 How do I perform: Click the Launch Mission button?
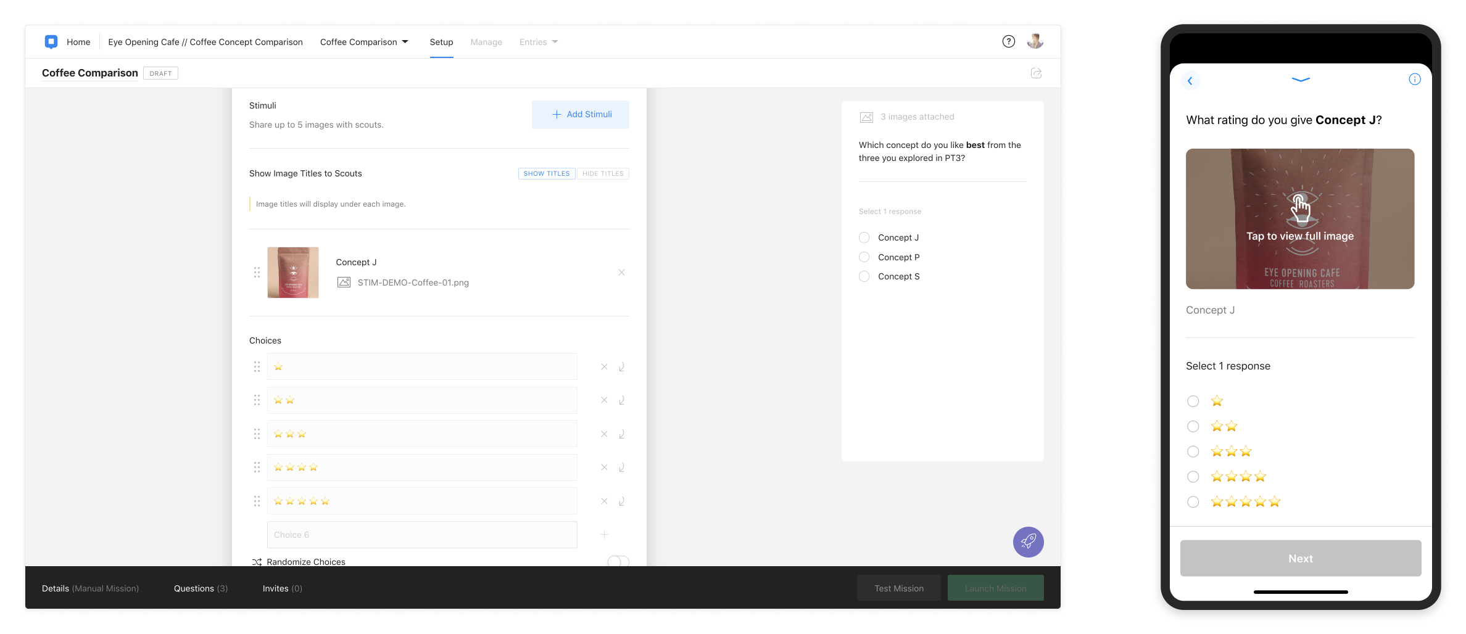pyautogui.click(x=996, y=588)
